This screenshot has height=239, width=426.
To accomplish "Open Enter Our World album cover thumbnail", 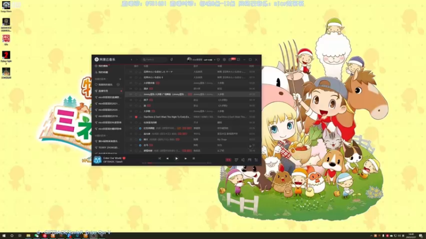I will (x=97, y=160).
